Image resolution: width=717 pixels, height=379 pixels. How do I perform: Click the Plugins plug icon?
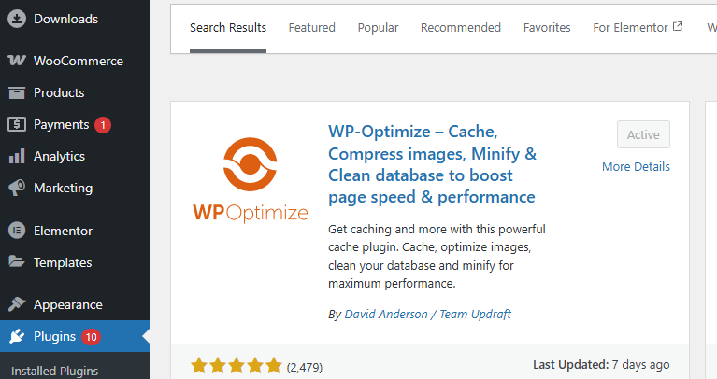coord(17,336)
